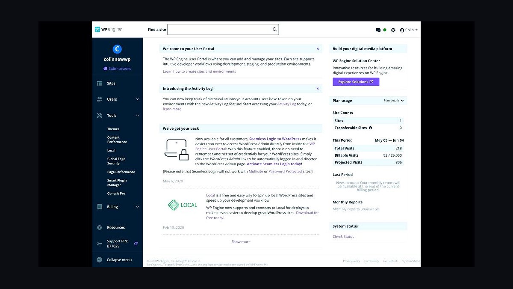Click Seamless Login to WordPress link
The width and height of the screenshot is (513, 289).
tap(275, 139)
